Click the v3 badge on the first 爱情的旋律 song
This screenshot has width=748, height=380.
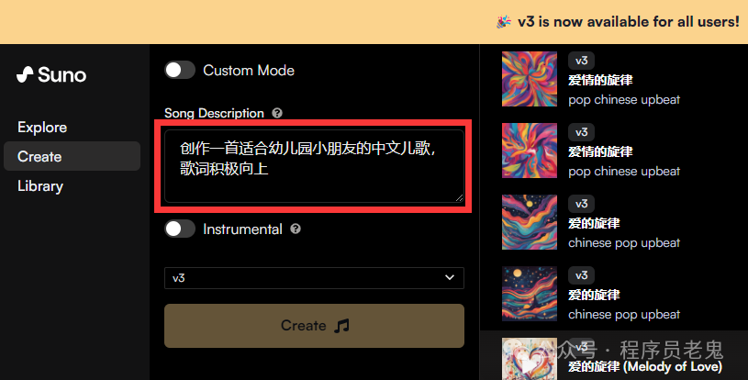[581, 61]
